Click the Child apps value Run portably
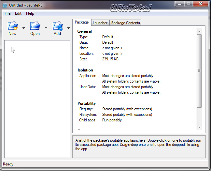 tap(112, 120)
